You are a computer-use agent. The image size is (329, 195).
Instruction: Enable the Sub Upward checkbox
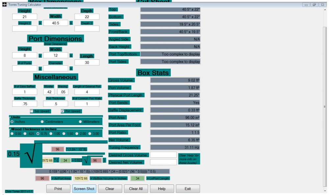coord(32,111)
